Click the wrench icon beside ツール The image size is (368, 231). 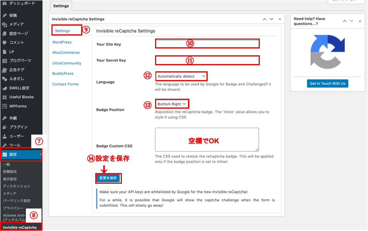(5, 145)
